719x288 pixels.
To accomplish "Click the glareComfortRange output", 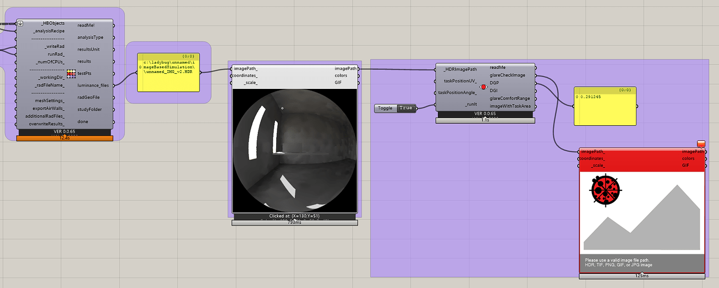I will coord(510,98).
